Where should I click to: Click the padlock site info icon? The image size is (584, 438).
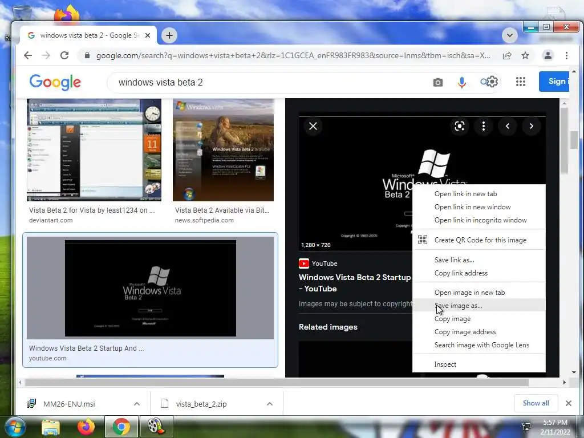pos(87,55)
